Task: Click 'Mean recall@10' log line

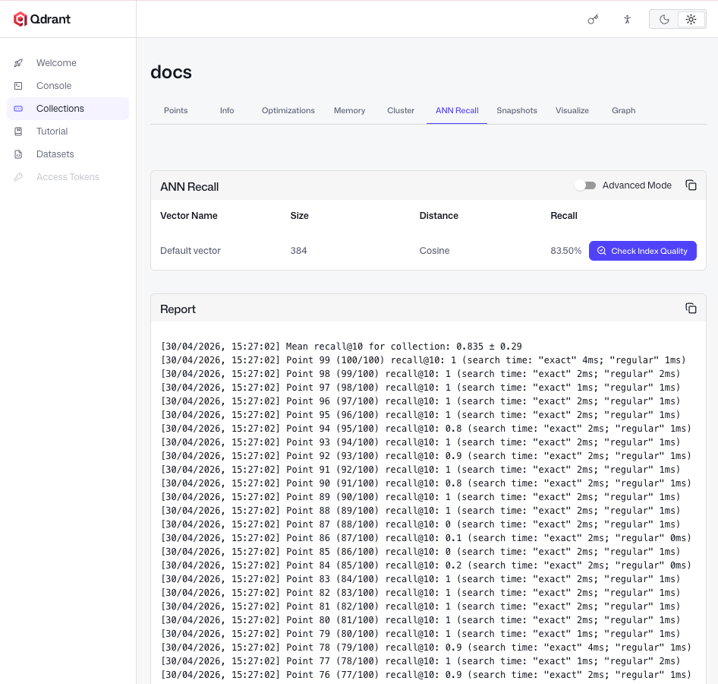Action: (341, 346)
